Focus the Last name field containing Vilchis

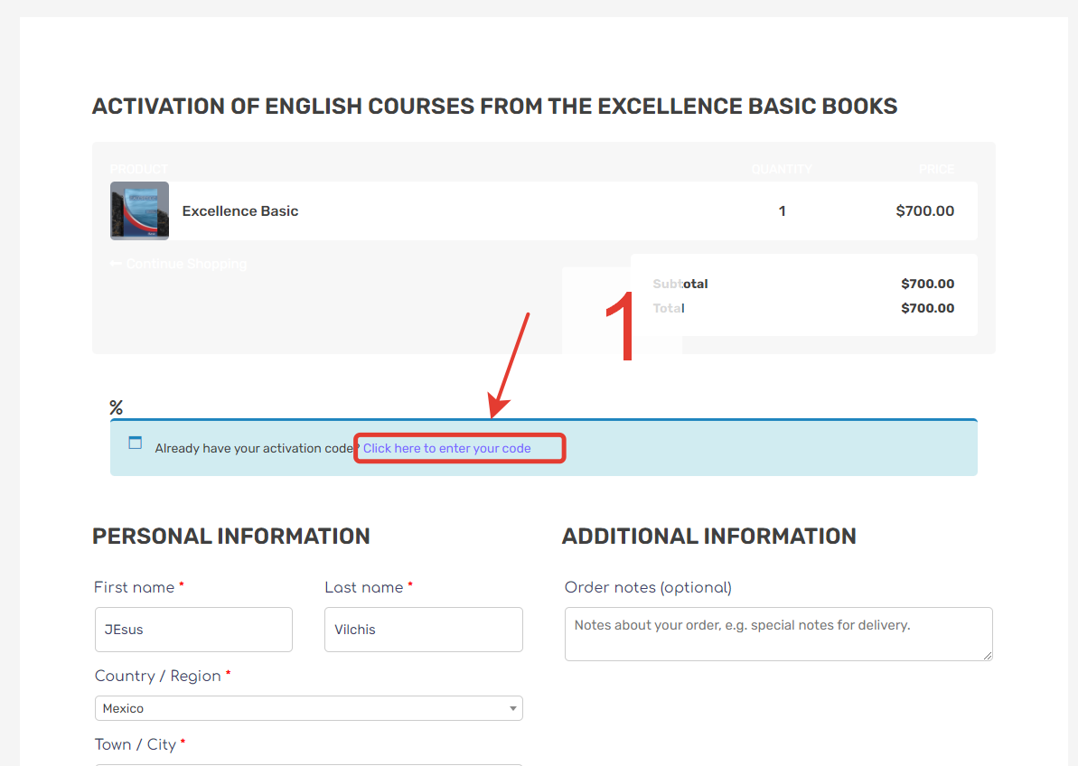tap(423, 630)
